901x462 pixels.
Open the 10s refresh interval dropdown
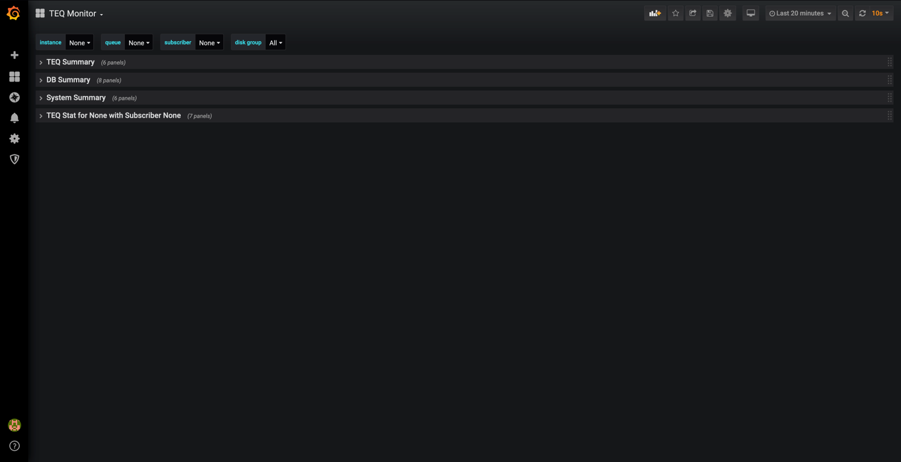click(x=880, y=14)
